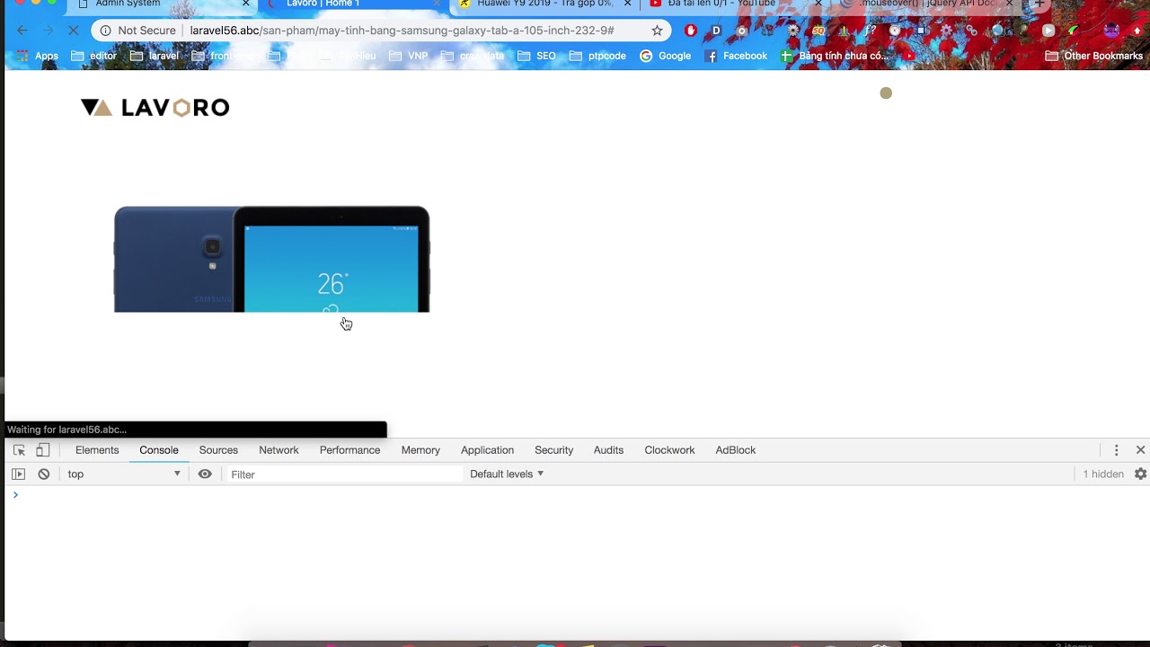Viewport: 1150px width, 647px height.
Task: Close the Admin System tab
Action: pos(245,4)
